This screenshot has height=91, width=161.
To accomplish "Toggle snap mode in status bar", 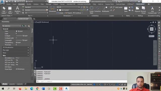I will coord(97,84).
